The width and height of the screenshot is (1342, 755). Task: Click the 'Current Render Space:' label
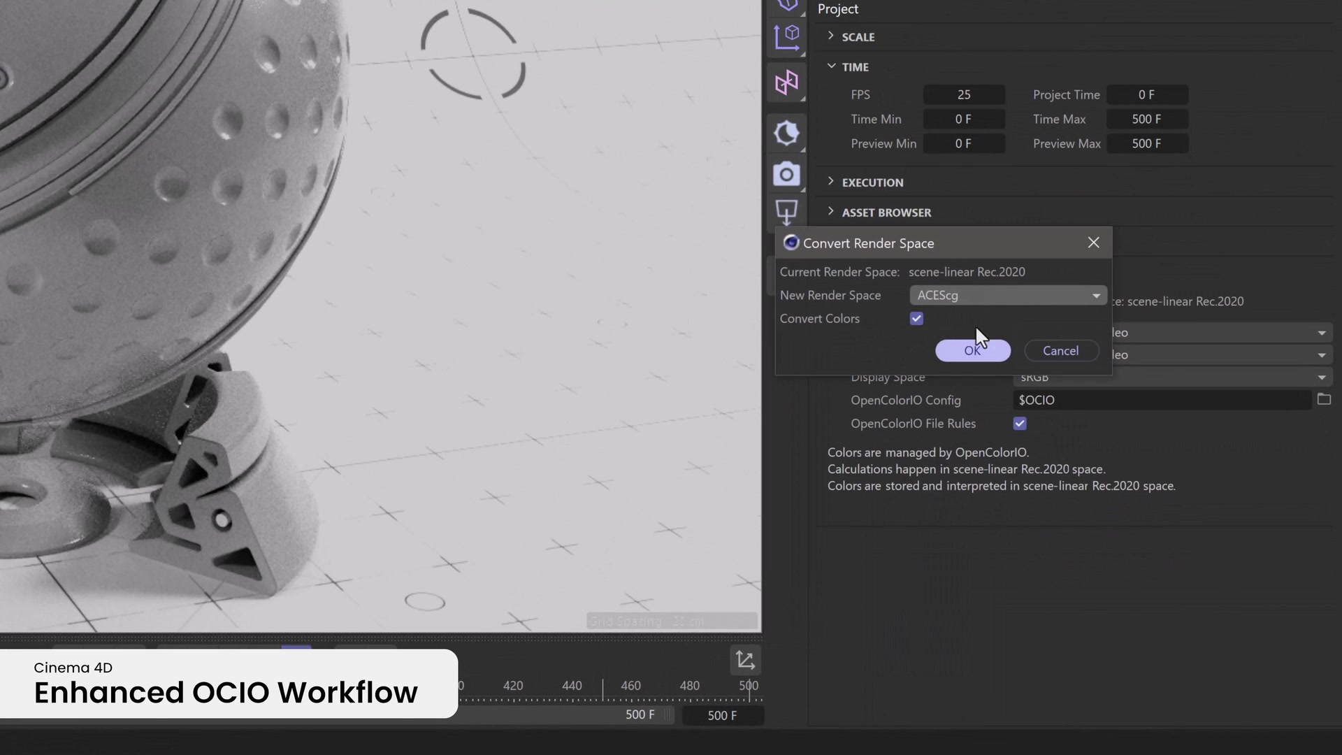(x=839, y=272)
